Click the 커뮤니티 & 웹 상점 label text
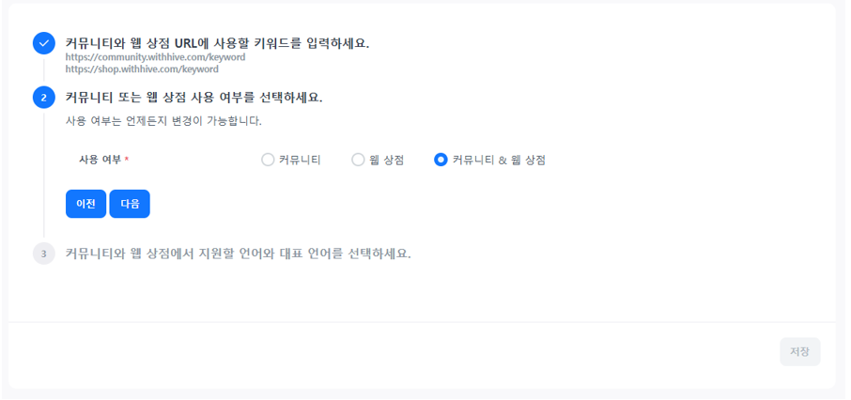 (x=499, y=160)
